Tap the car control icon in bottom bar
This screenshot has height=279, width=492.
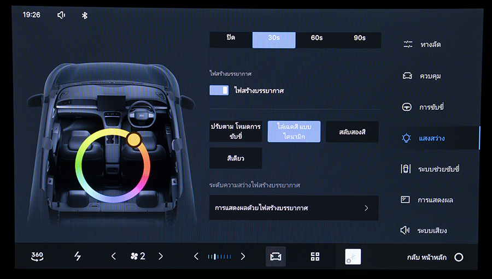click(x=276, y=257)
